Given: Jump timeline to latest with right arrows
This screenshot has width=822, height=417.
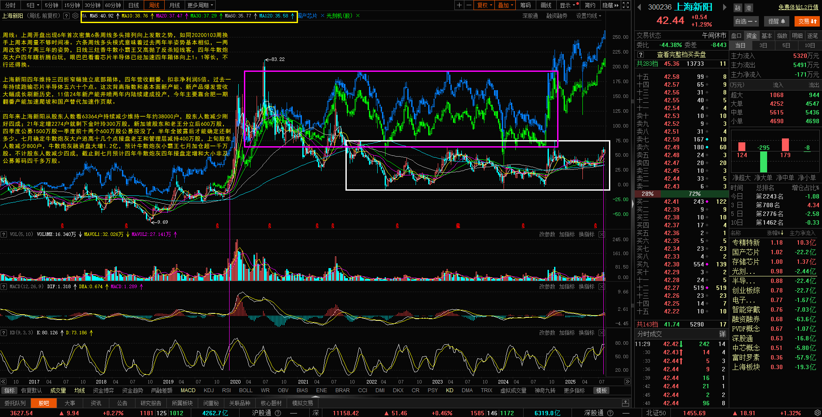Looking at the screenshot, I should (627, 382).
